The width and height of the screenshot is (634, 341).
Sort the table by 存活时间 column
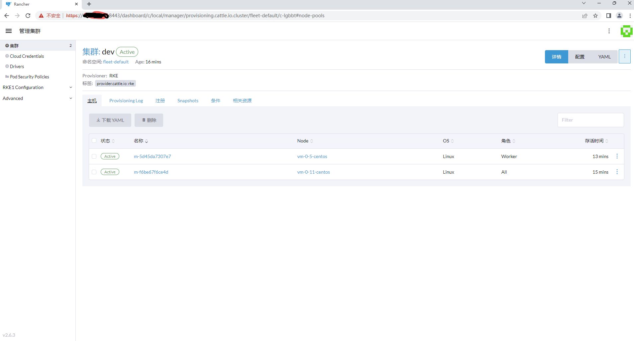[596, 141]
